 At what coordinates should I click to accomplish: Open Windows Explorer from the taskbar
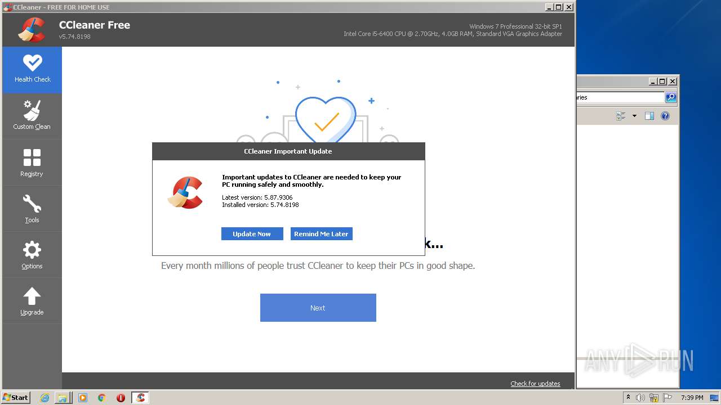[63, 398]
